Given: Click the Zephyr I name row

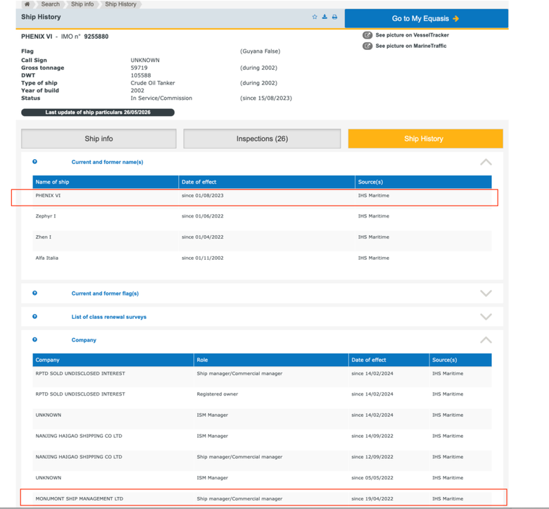Looking at the screenshot, I should pyautogui.click(x=262, y=218).
